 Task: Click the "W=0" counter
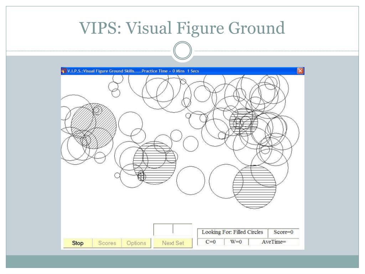tap(236, 242)
